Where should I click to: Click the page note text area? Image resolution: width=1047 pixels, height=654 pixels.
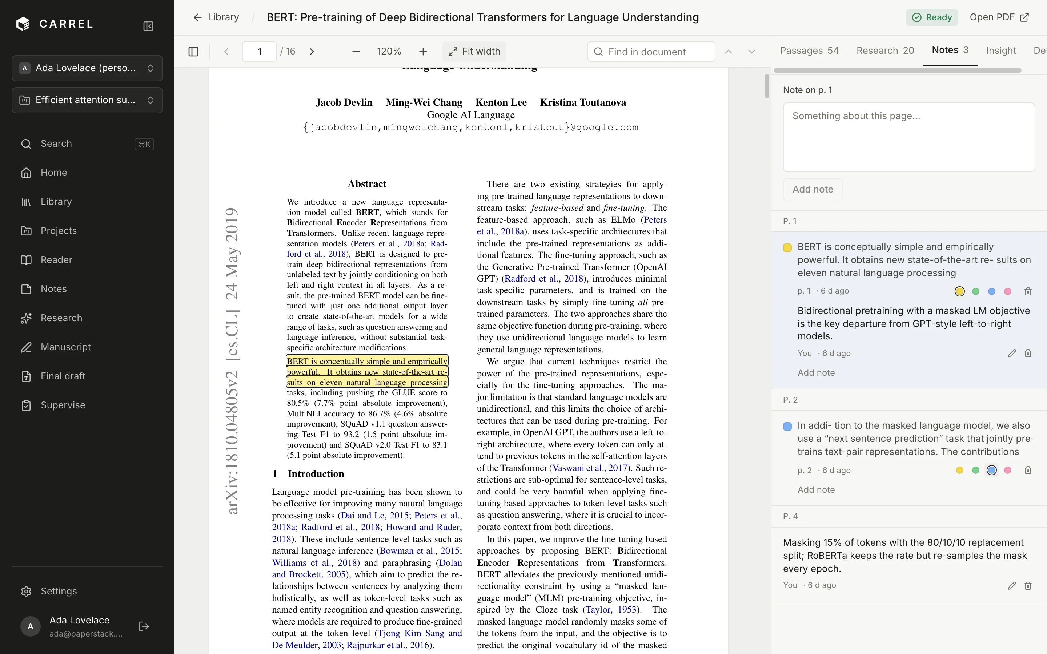(x=908, y=137)
